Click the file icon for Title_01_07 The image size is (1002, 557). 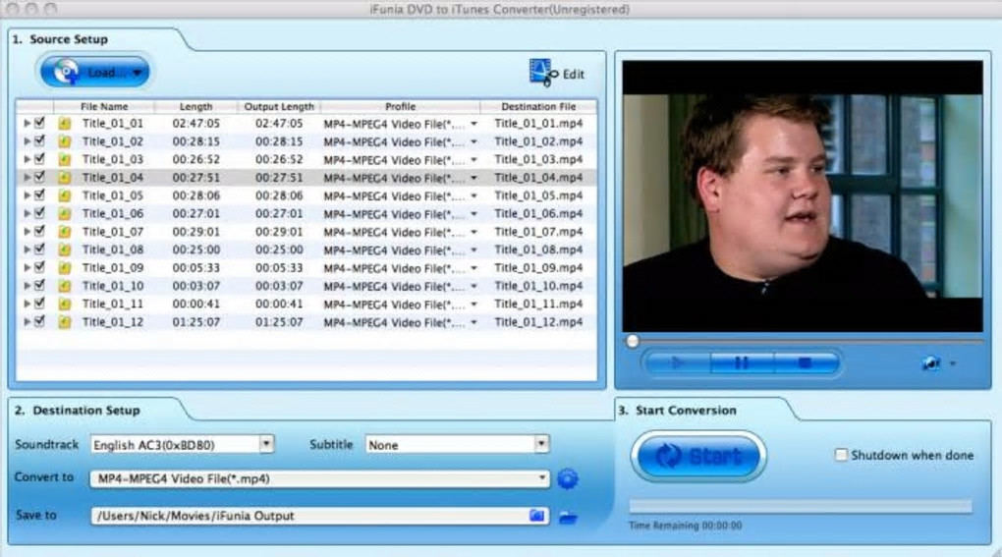(65, 231)
